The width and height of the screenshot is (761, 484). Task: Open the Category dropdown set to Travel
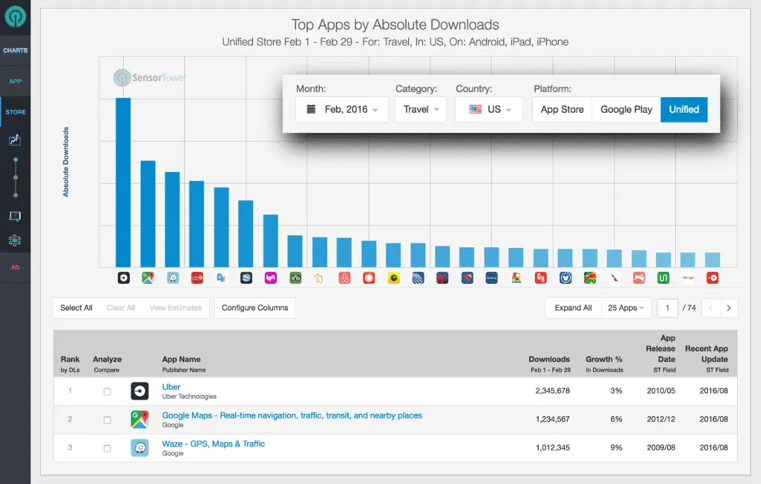(421, 109)
